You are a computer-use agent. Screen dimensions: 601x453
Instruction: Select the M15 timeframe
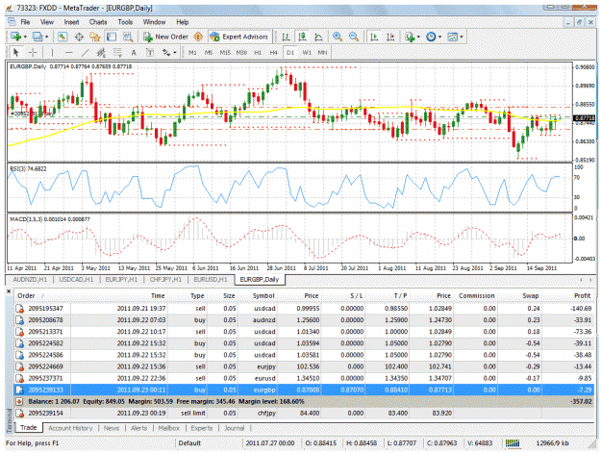tap(225, 53)
